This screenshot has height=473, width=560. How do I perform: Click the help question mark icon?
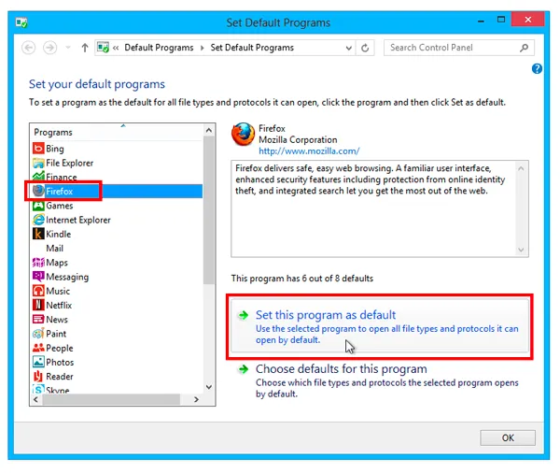pos(537,69)
